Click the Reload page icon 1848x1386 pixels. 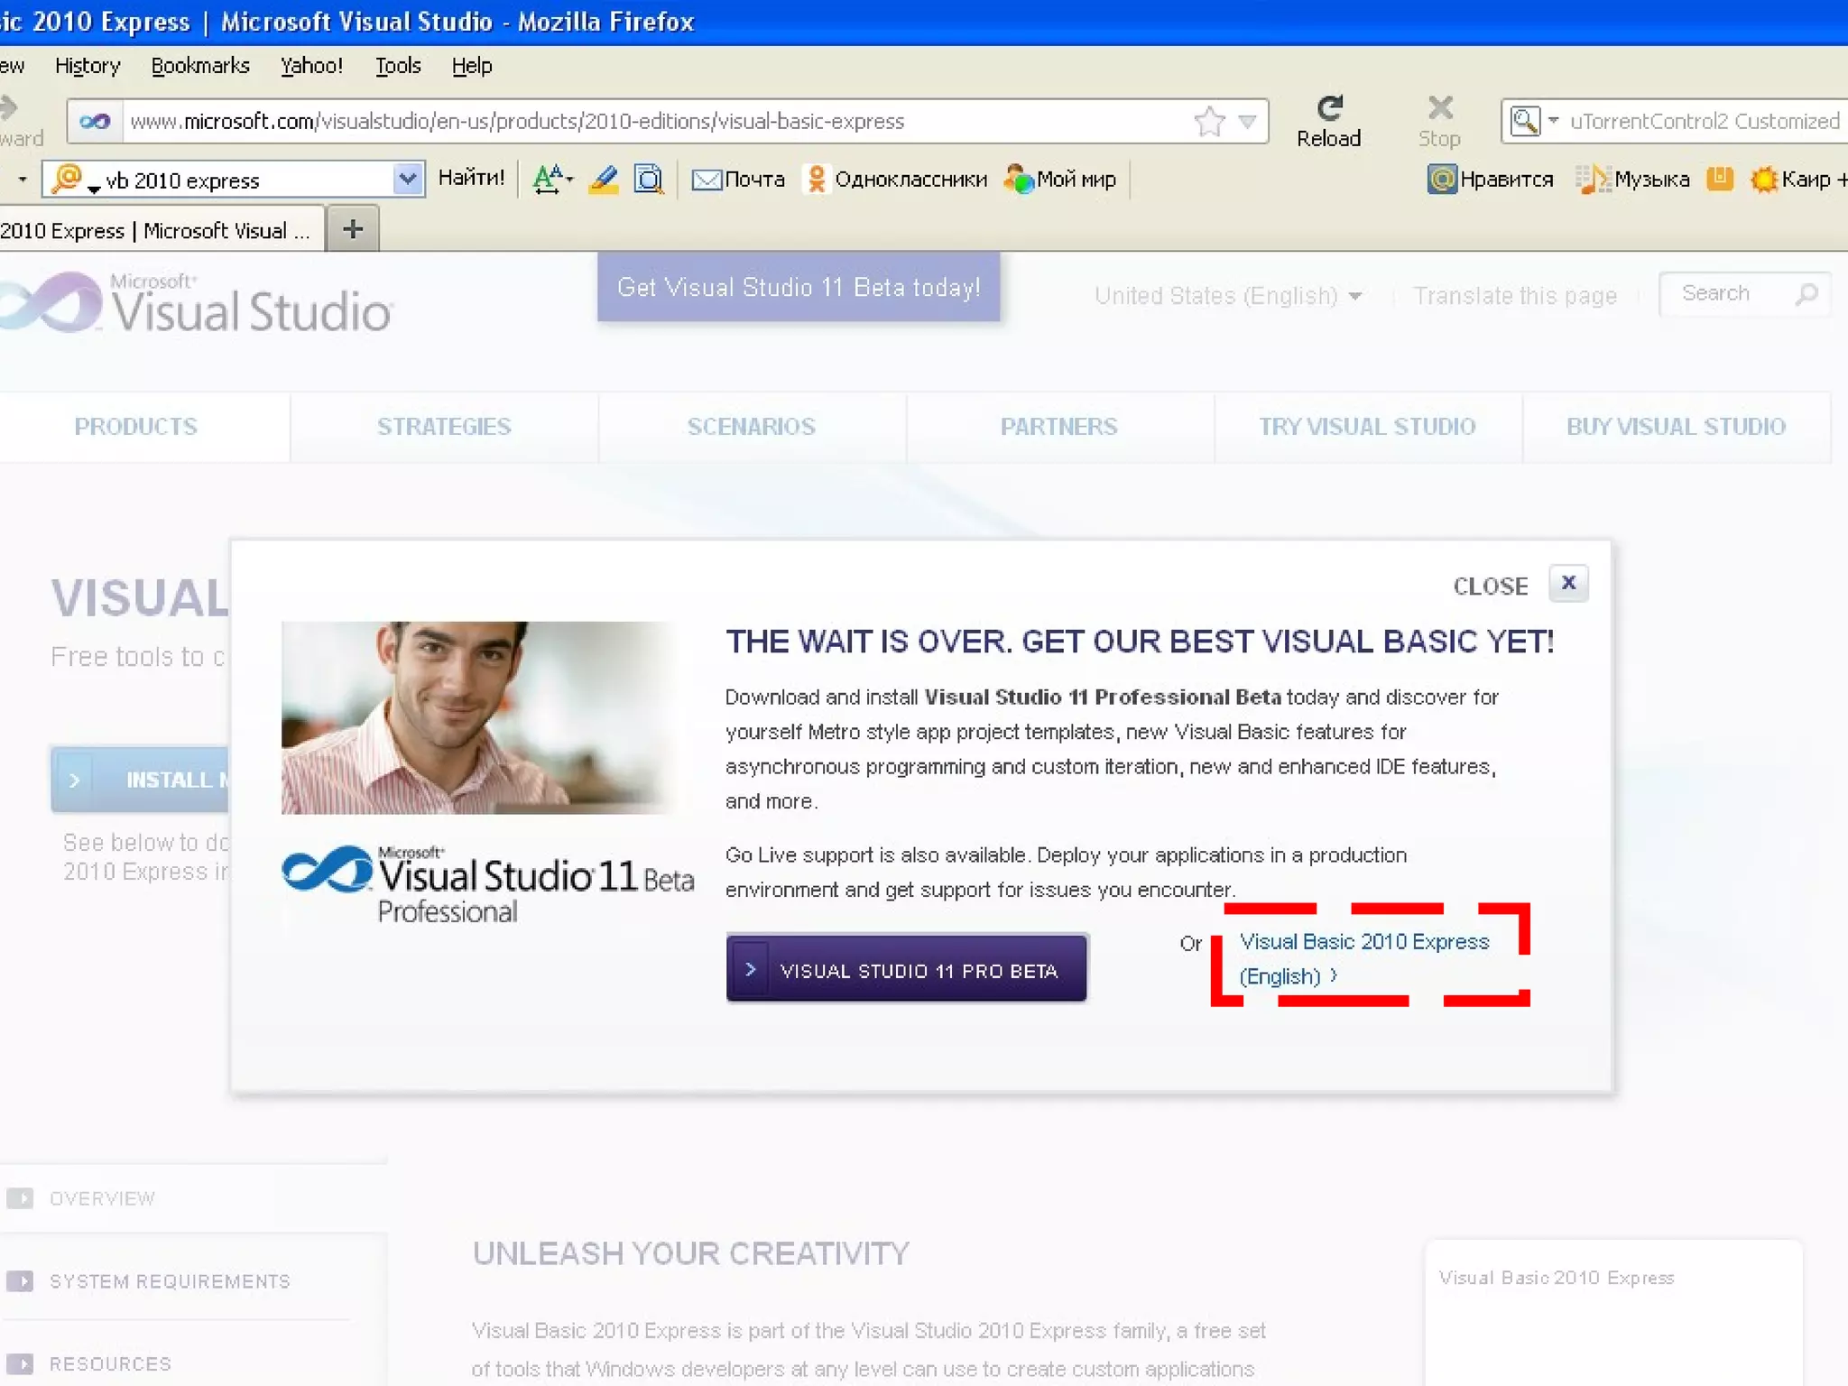tap(1328, 110)
